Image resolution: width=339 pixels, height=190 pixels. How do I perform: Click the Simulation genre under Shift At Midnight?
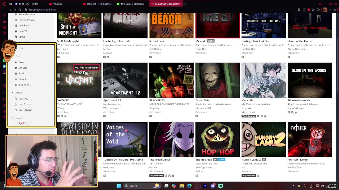pos(63,53)
